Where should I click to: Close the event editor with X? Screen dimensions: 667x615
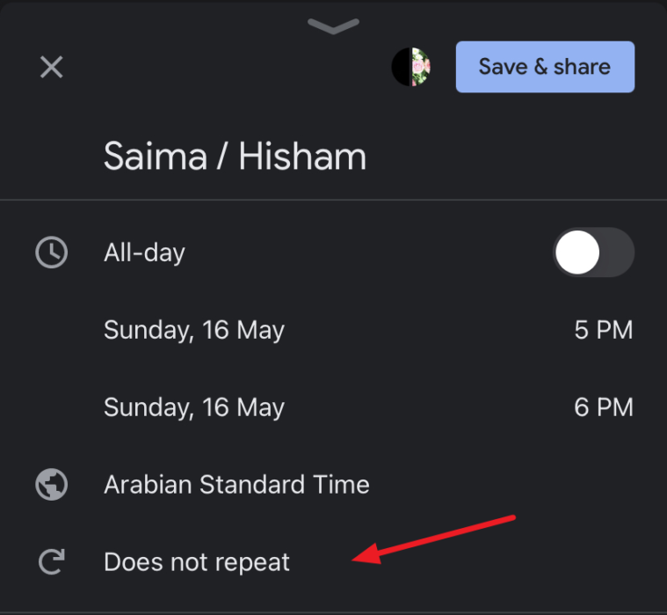point(52,67)
